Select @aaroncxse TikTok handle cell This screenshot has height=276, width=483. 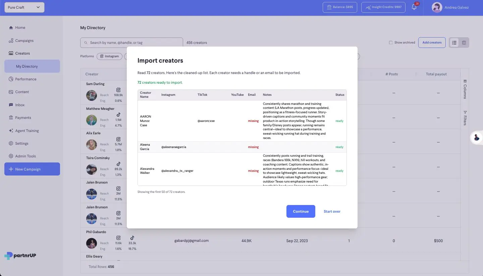pyautogui.click(x=206, y=121)
